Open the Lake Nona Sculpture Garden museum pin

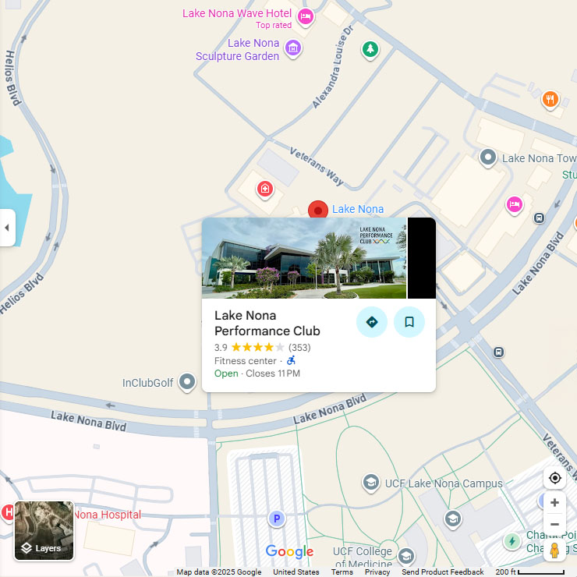293,48
